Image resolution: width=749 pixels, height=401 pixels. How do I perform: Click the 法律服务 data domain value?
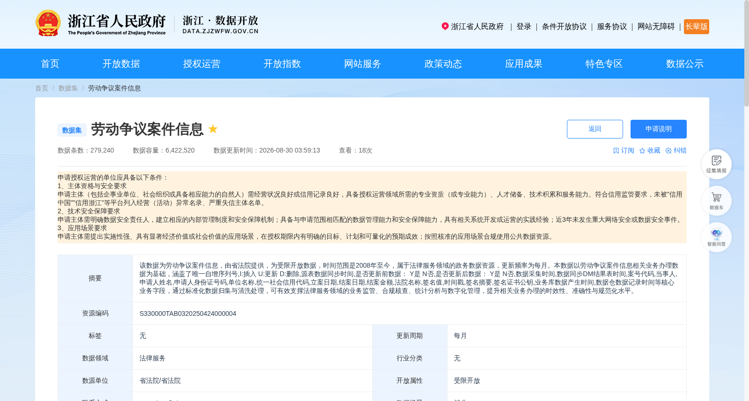coord(153,358)
